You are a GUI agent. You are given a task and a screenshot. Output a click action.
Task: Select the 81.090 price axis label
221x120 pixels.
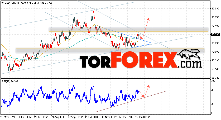215,9
